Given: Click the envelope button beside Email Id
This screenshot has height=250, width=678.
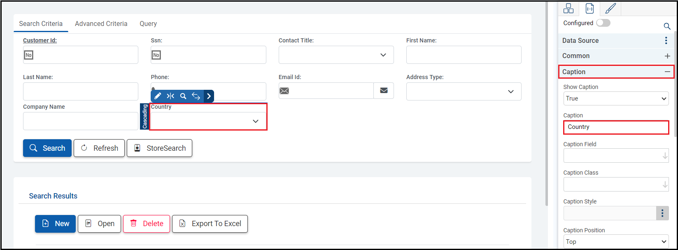Looking at the screenshot, I should [384, 91].
